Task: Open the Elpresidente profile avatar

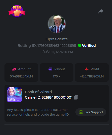Action: click(x=57, y=24)
